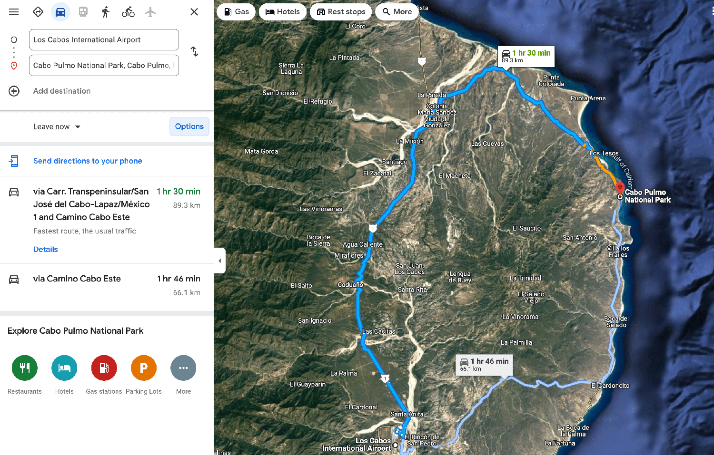
Task: Filter map by Hotels chip
Action: (283, 12)
